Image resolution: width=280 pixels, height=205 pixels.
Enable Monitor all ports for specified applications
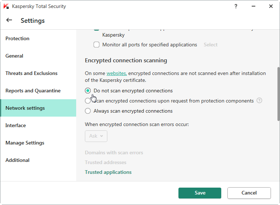[96, 45]
